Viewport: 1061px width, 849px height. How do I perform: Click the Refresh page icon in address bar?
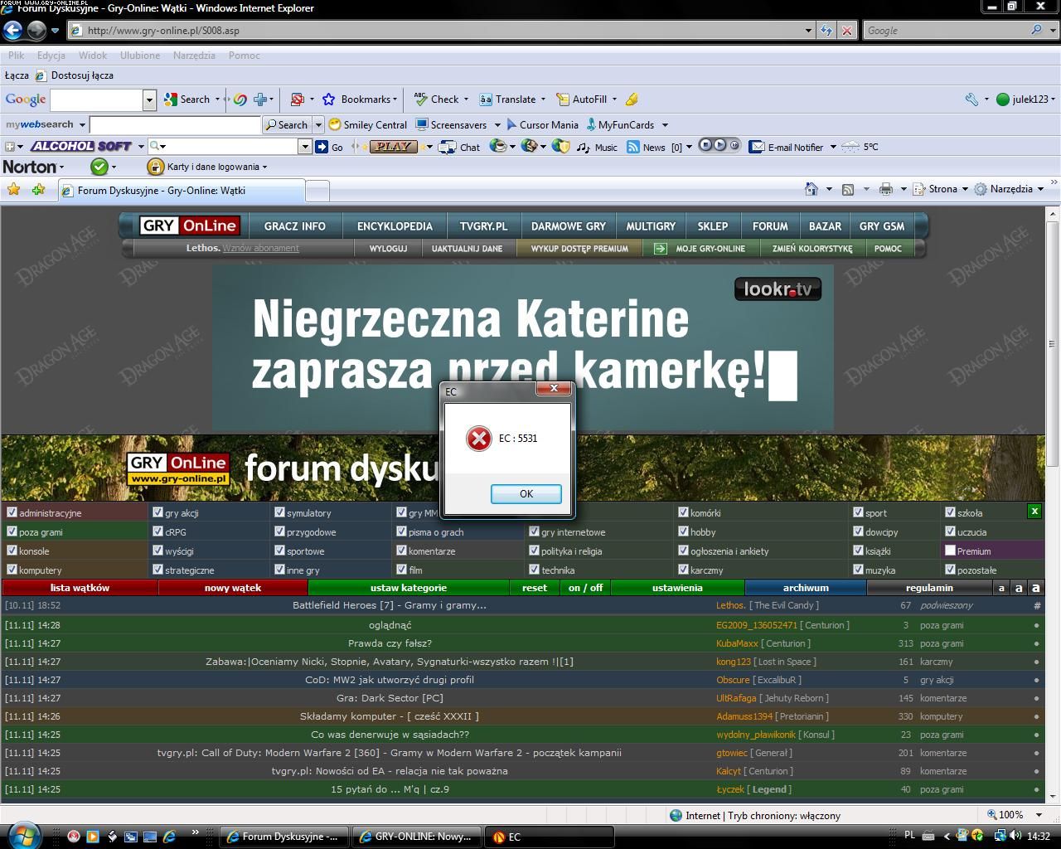[x=826, y=31]
